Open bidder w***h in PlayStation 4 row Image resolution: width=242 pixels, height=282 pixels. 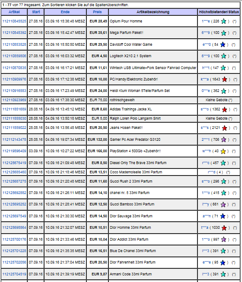click(206, 151)
